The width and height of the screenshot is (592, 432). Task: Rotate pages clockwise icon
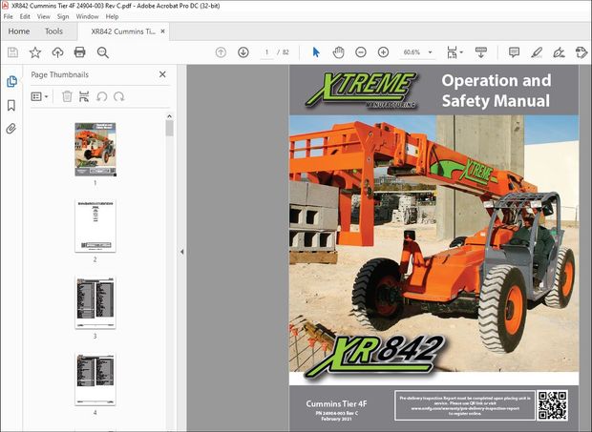(119, 96)
